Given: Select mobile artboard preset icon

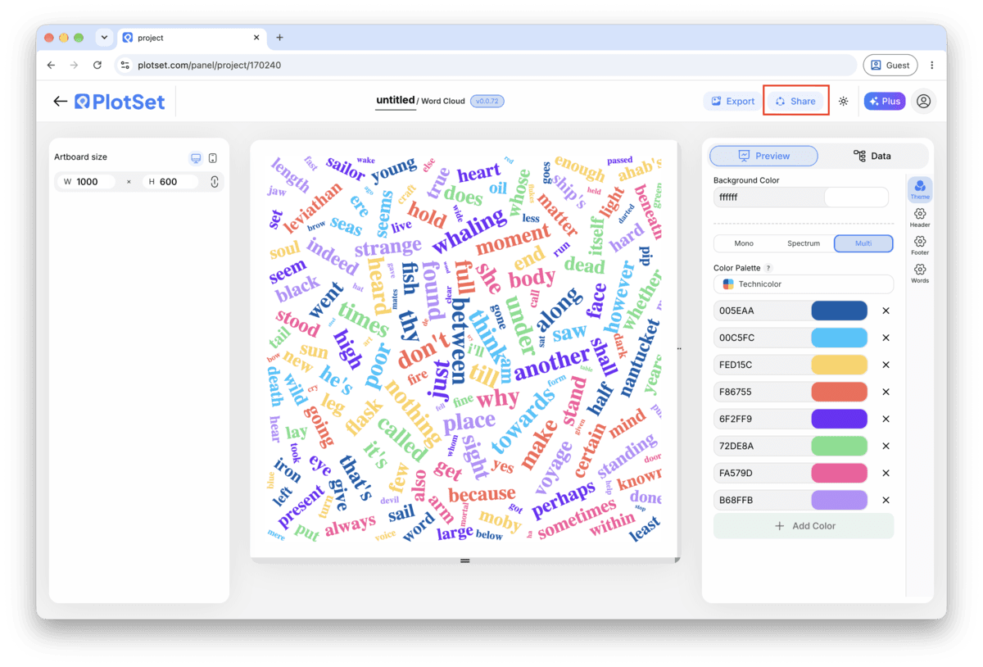Looking at the screenshot, I should (213, 157).
